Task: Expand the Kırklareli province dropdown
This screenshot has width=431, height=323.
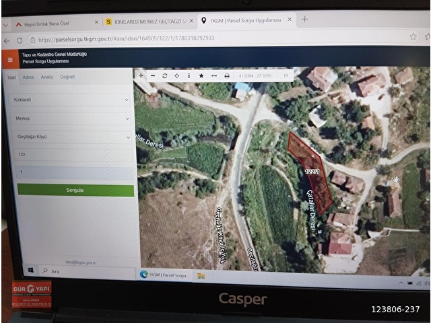Action: (69, 100)
